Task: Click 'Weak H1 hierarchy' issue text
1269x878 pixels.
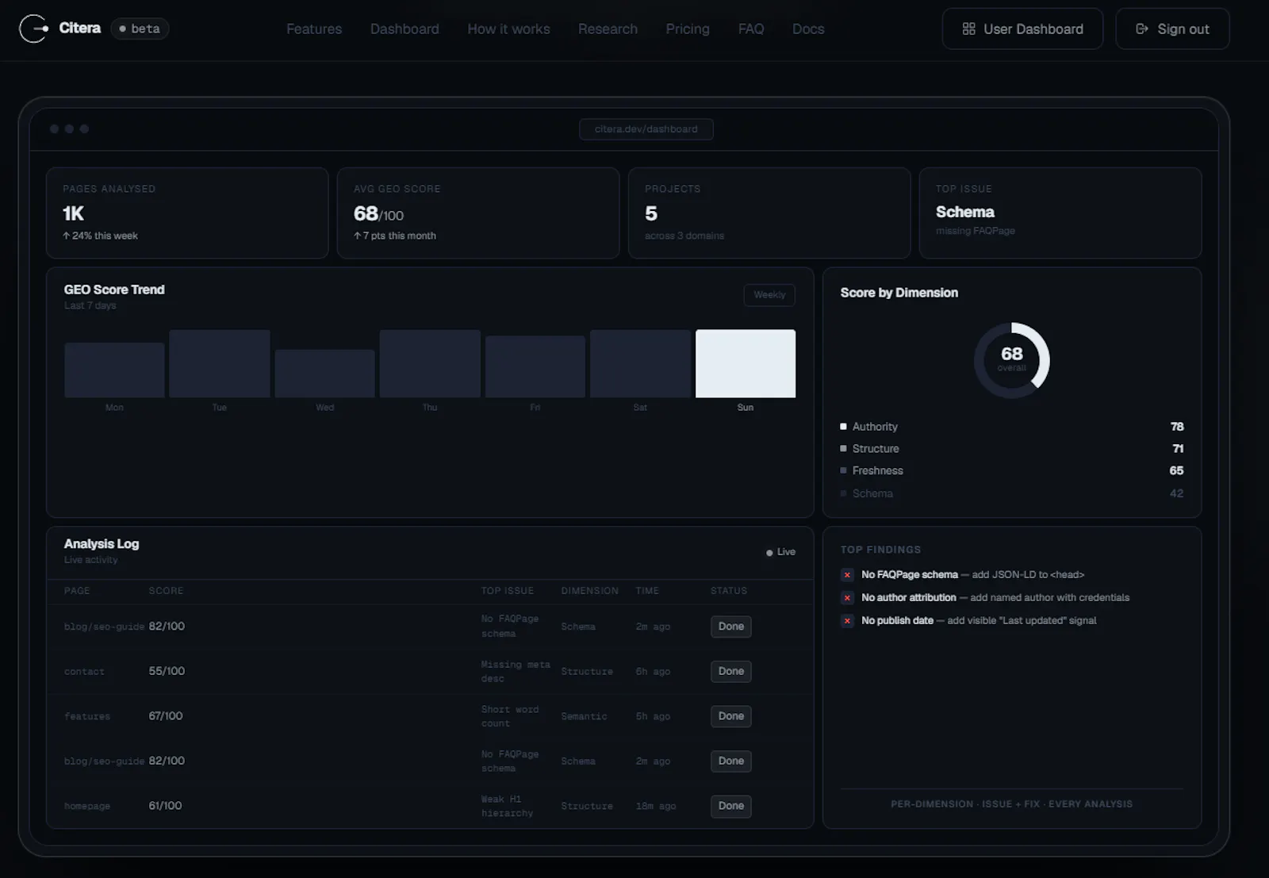Action: click(508, 806)
